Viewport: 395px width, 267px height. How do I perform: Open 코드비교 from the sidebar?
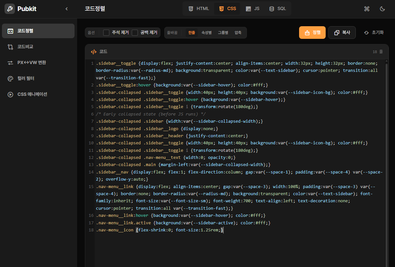pyautogui.click(x=25, y=47)
